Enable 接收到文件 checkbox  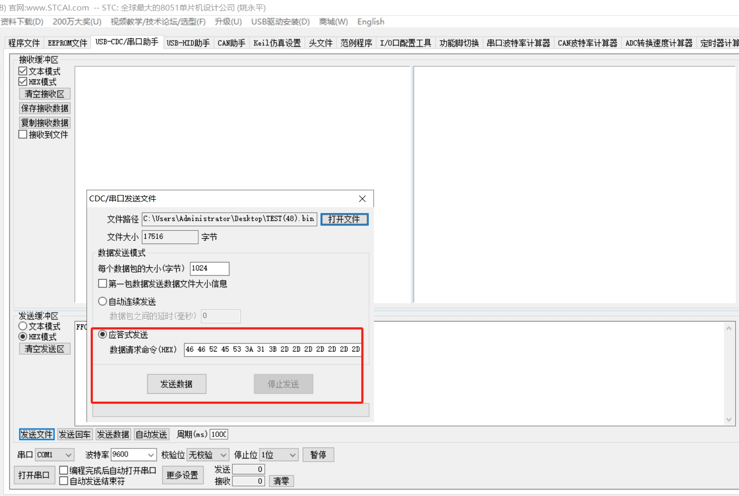point(23,134)
